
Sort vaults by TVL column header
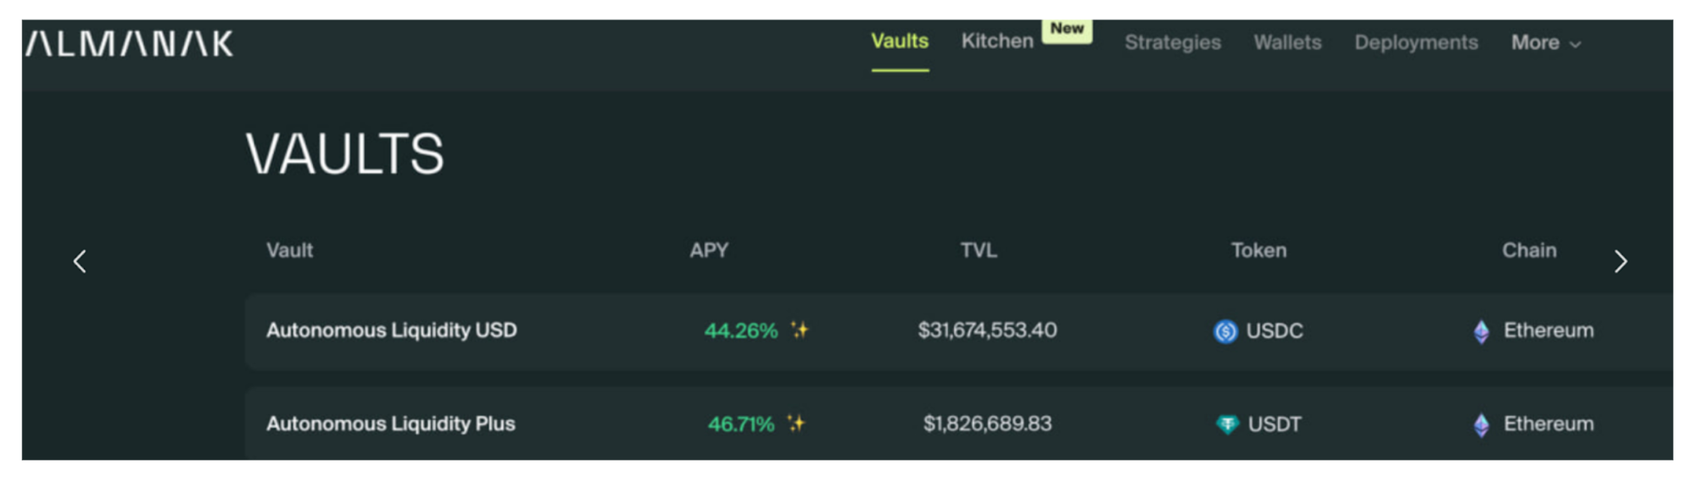979,250
